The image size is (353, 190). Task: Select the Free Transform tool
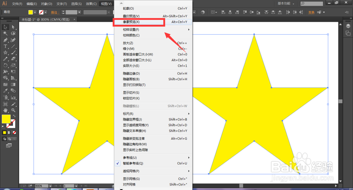click(13, 72)
